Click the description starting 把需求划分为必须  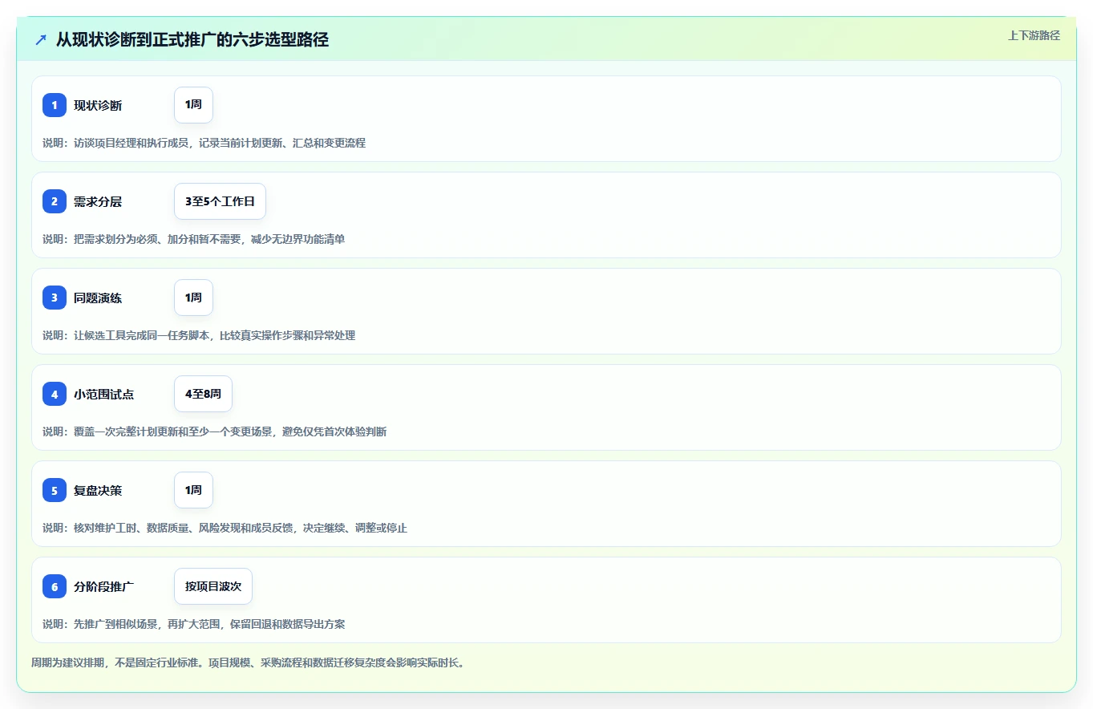click(193, 239)
